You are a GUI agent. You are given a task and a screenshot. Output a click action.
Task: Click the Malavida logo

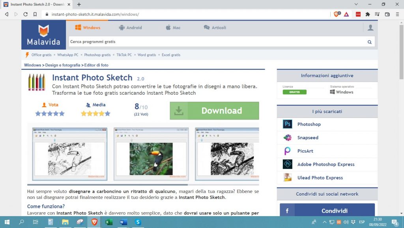(x=43, y=35)
